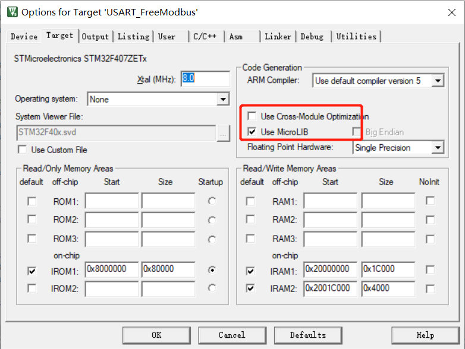Viewport: 465px width, 349px height.
Task: Check the RAM1 default checkbox
Action: pos(250,202)
